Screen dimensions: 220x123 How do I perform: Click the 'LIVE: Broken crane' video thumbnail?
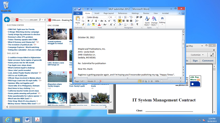[57, 55]
